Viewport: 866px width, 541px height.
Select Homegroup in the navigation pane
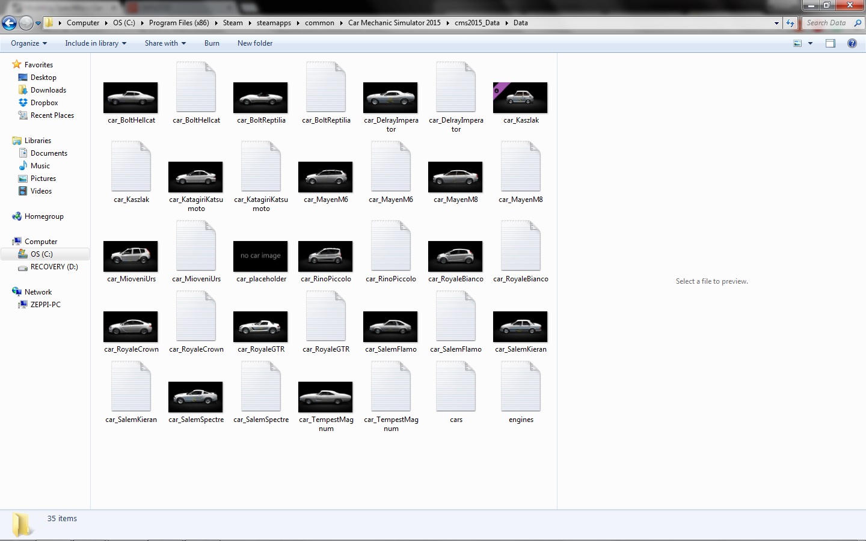pos(44,216)
